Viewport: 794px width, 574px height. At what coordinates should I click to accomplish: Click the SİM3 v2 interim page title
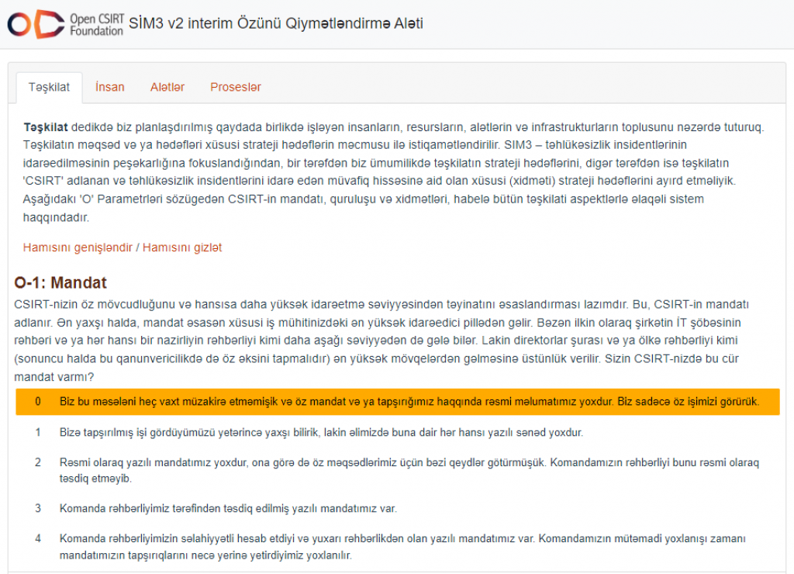tap(276, 23)
